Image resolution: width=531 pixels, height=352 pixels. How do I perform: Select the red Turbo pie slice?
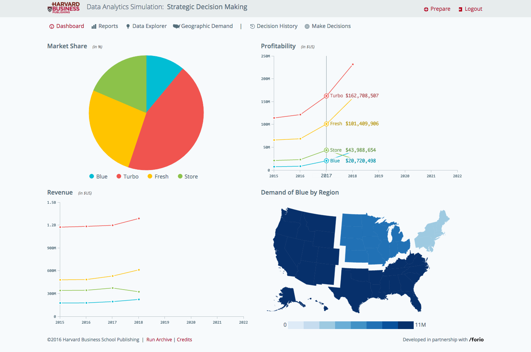173,126
